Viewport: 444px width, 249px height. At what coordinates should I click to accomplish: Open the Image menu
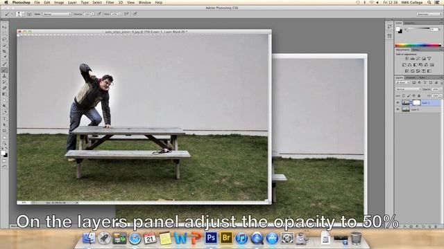59,2
